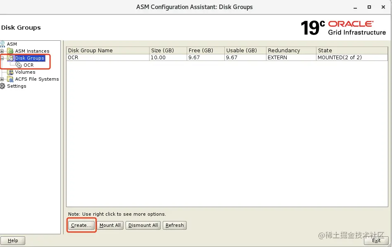The height and width of the screenshot is (247, 392).
Task: Click the Create... button
Action: click(x=81, y=225)
